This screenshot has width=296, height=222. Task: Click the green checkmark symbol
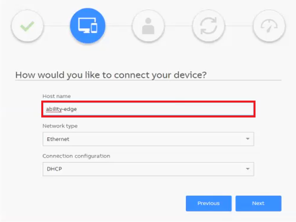27,26
